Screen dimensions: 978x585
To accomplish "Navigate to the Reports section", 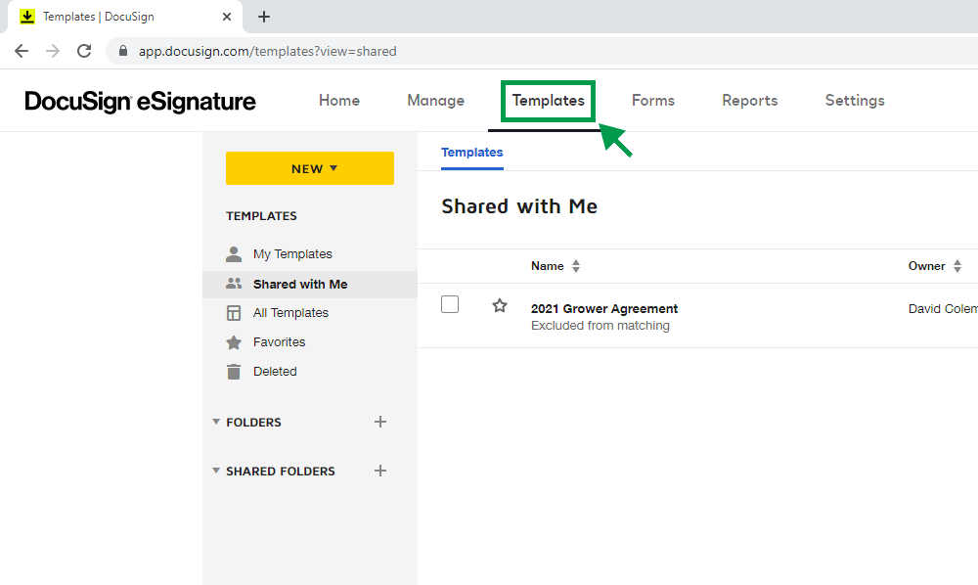I will tap(749, 100).
